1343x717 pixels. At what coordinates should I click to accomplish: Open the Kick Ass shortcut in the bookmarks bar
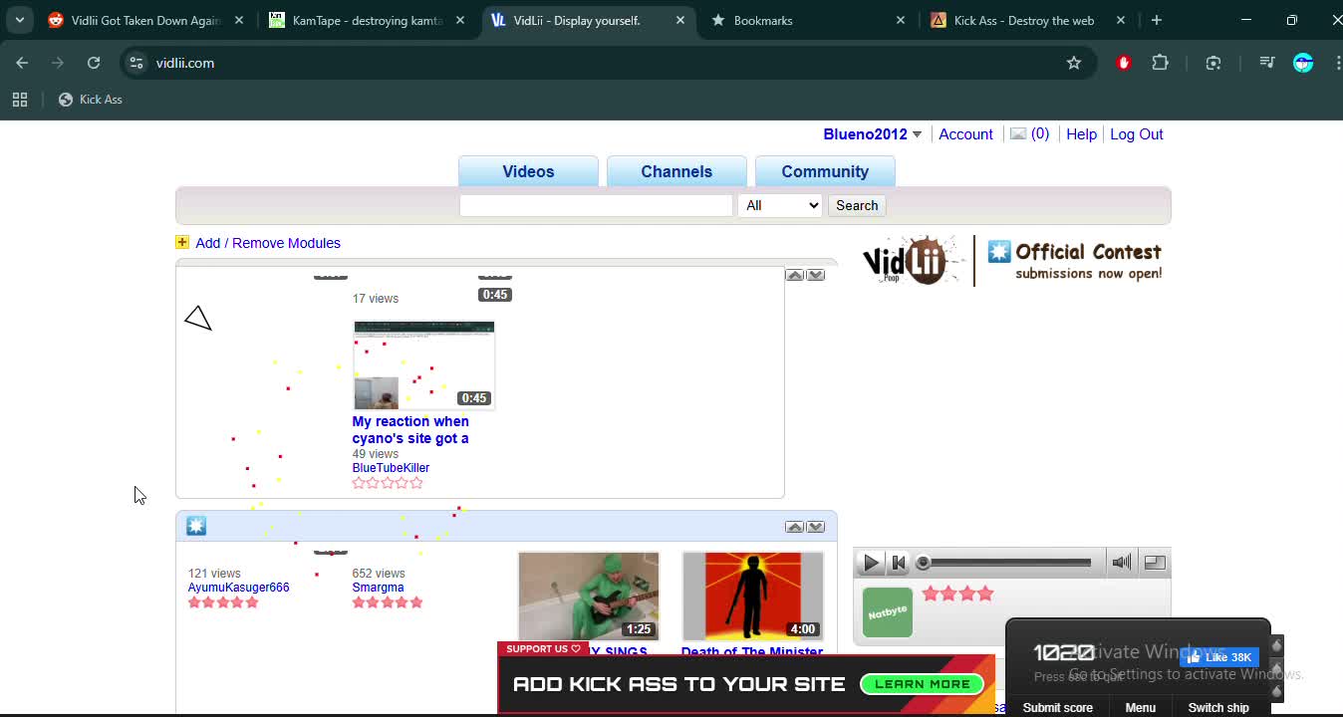(x=90, y=99)
